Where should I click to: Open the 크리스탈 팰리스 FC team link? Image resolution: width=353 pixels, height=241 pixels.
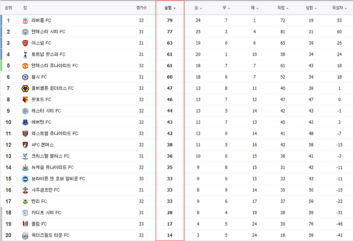pyautogui.click(x=50, y=156)
